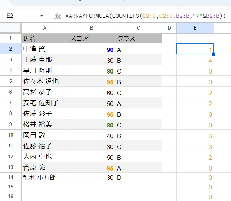Click name cell 佐藤 彩子
The image size is (231, 201).
click(x=45, y=113)
